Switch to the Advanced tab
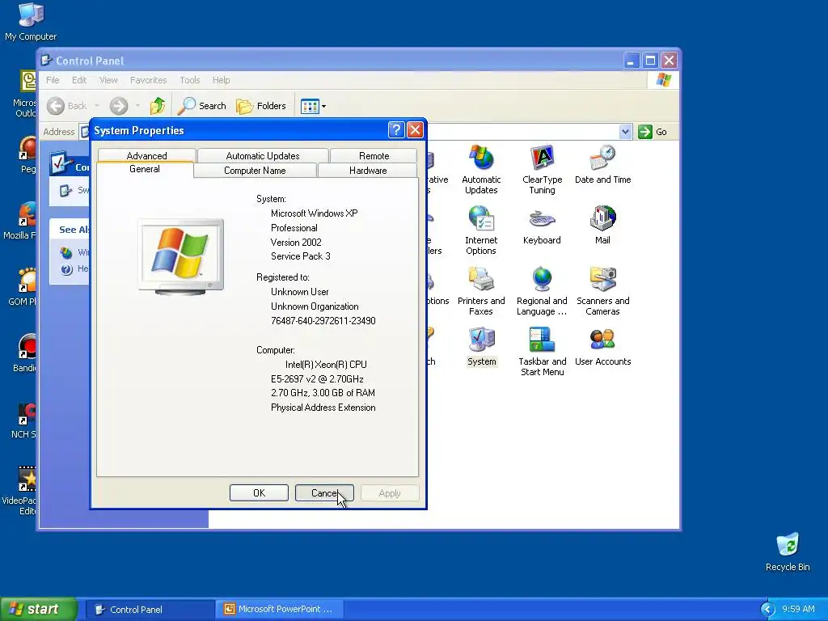828x621 pixels. (x=147, y=156)
